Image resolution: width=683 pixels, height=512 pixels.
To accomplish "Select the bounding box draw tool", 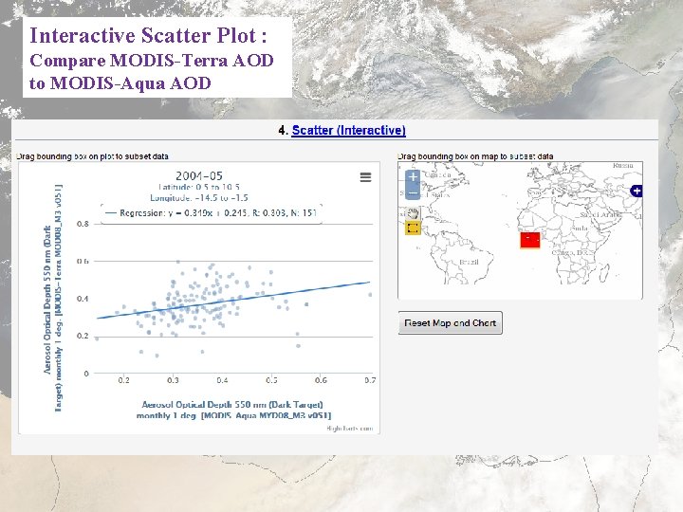I will 413,228.
